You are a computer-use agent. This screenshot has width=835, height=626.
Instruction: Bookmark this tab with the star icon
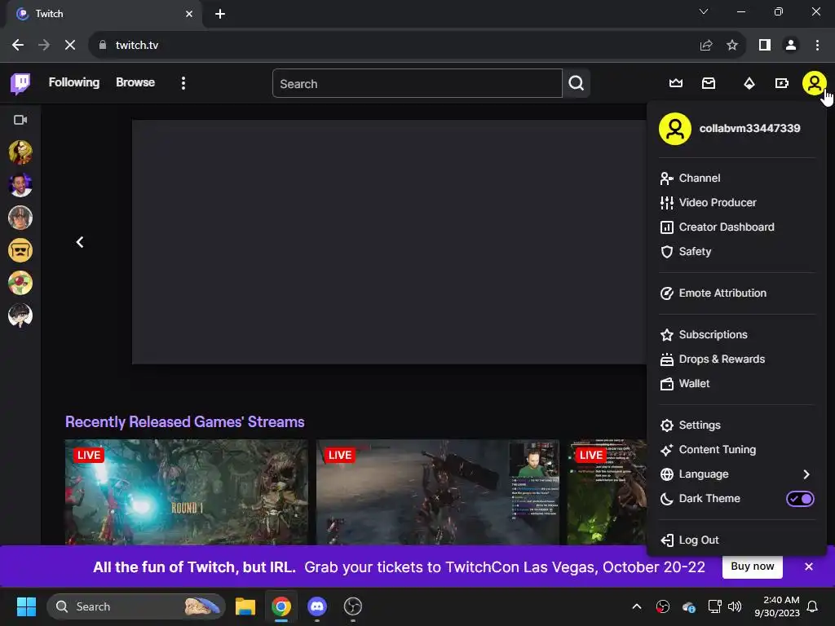(732, 46)
